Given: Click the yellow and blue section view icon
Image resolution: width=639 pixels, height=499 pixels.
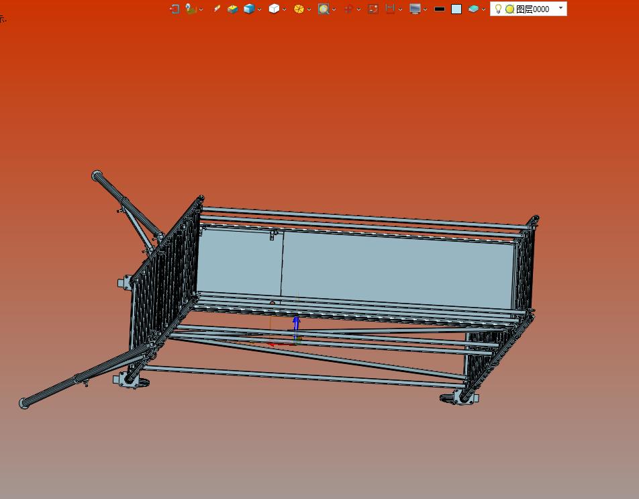Looking at the screenshot, I should pyautogui.click(x=233, y=9).
